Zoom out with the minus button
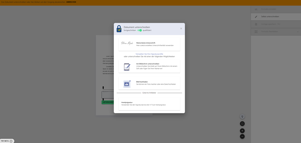Screen dimensions: 301x143 pyautogui.click(x=242, y=136)
